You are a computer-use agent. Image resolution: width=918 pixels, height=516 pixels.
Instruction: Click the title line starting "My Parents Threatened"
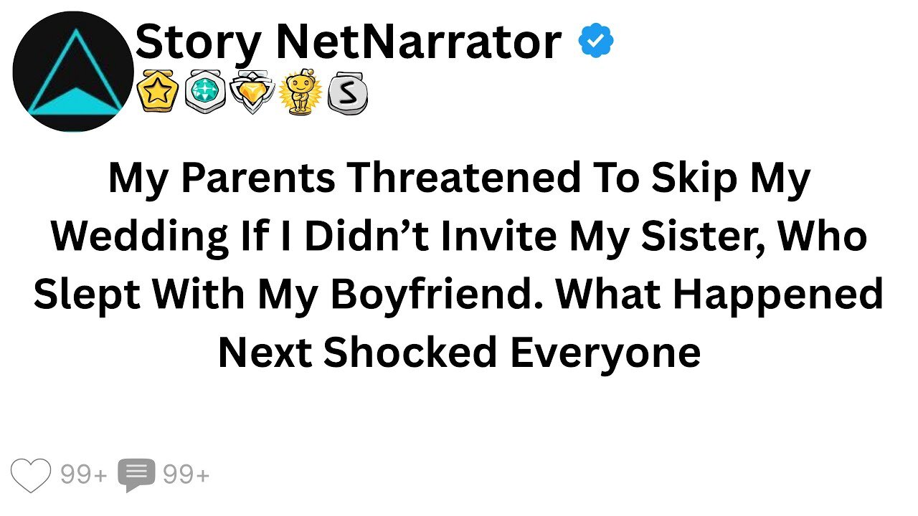click(459, 178)
